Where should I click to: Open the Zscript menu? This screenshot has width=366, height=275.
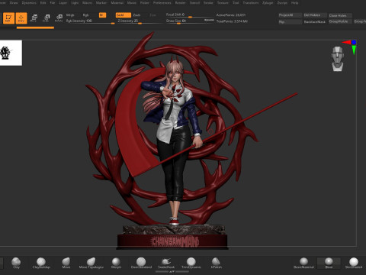coord(282,3)
